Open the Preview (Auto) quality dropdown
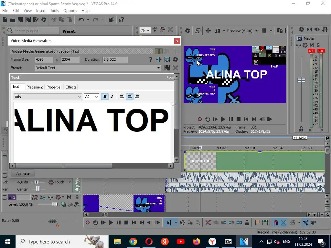 tap(256, 31)
